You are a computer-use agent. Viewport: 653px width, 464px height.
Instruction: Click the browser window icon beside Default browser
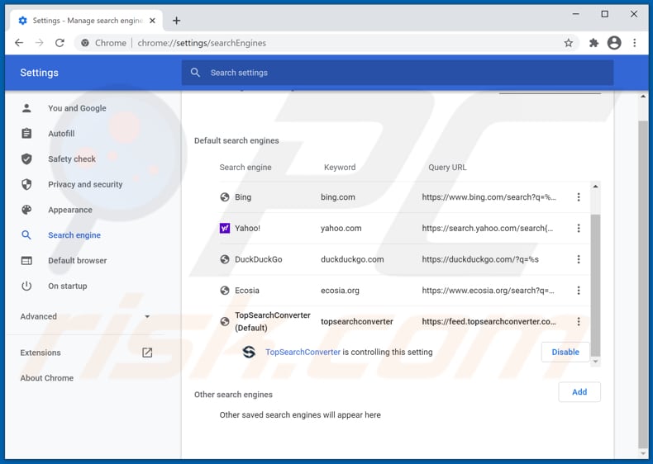pos(26,261)
